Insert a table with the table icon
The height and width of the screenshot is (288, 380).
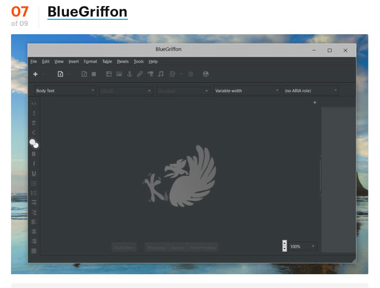[109, 74]
